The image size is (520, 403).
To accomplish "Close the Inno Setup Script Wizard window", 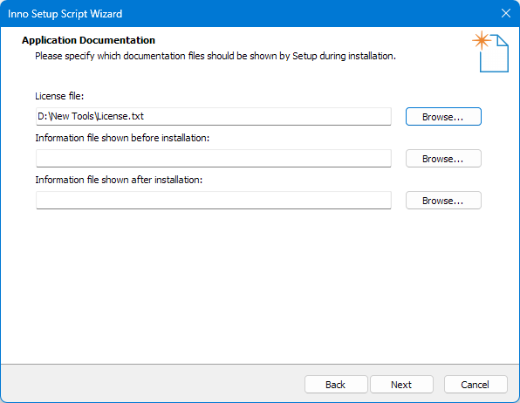I will (506, 13).
